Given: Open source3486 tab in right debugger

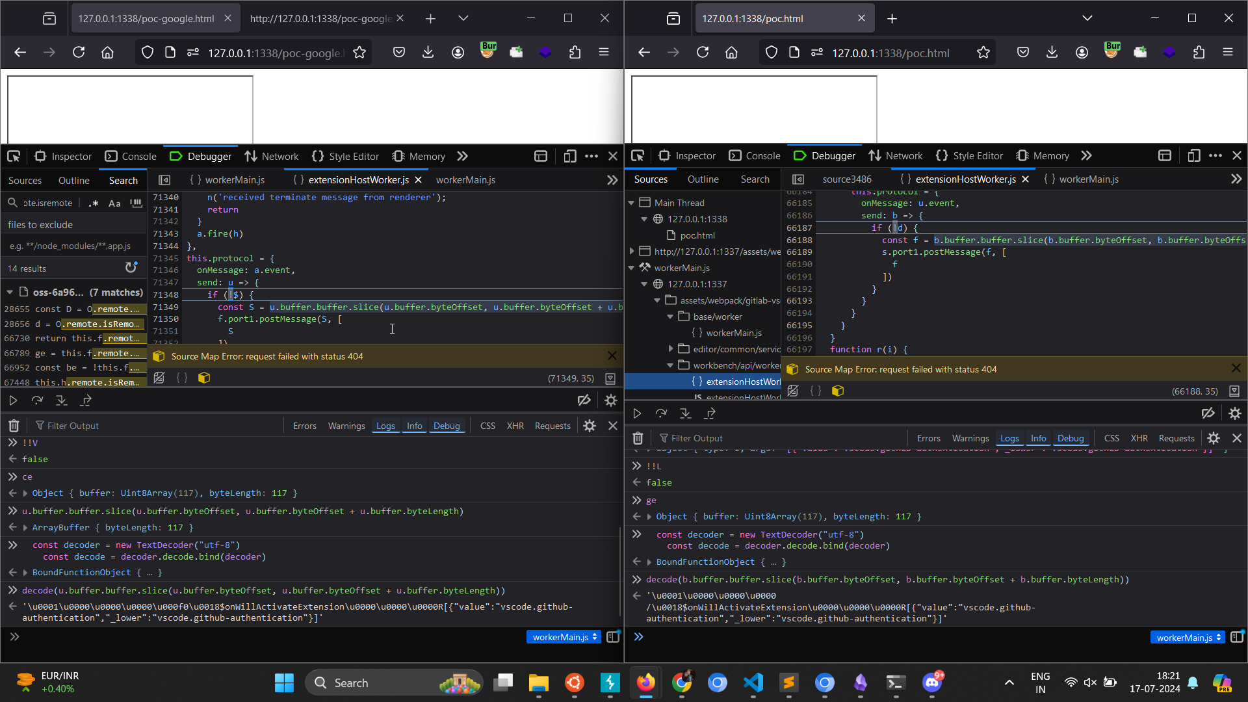Looking at the screenshot, I should 846,179.
